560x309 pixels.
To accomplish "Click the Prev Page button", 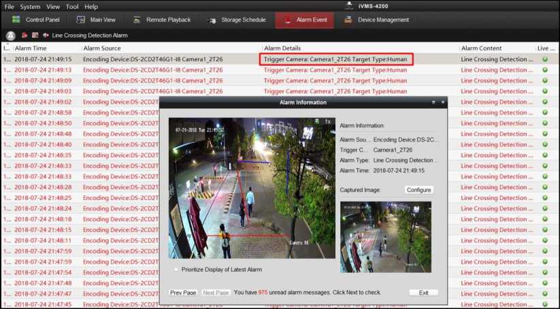I will [x=183, y=292].
